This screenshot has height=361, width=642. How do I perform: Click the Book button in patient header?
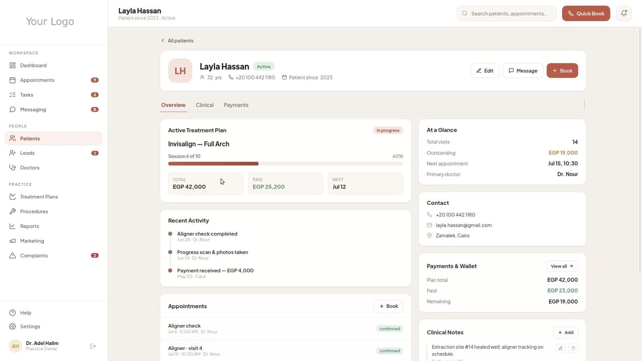coord(562,71)
